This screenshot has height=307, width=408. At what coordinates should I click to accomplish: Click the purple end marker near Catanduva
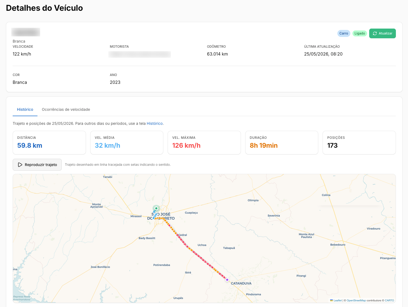click(227, 280)
